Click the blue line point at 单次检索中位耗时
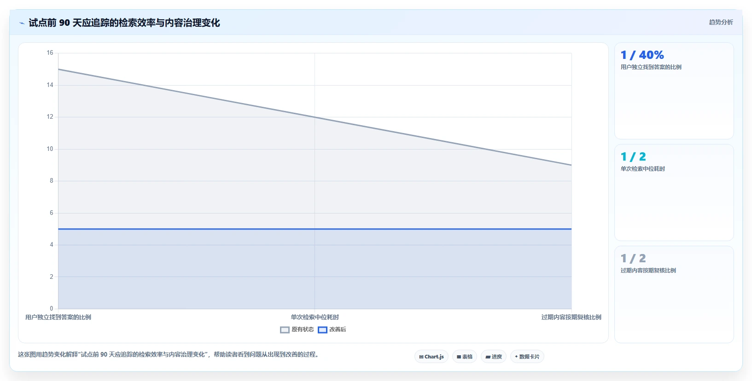 tap(315, 229)
